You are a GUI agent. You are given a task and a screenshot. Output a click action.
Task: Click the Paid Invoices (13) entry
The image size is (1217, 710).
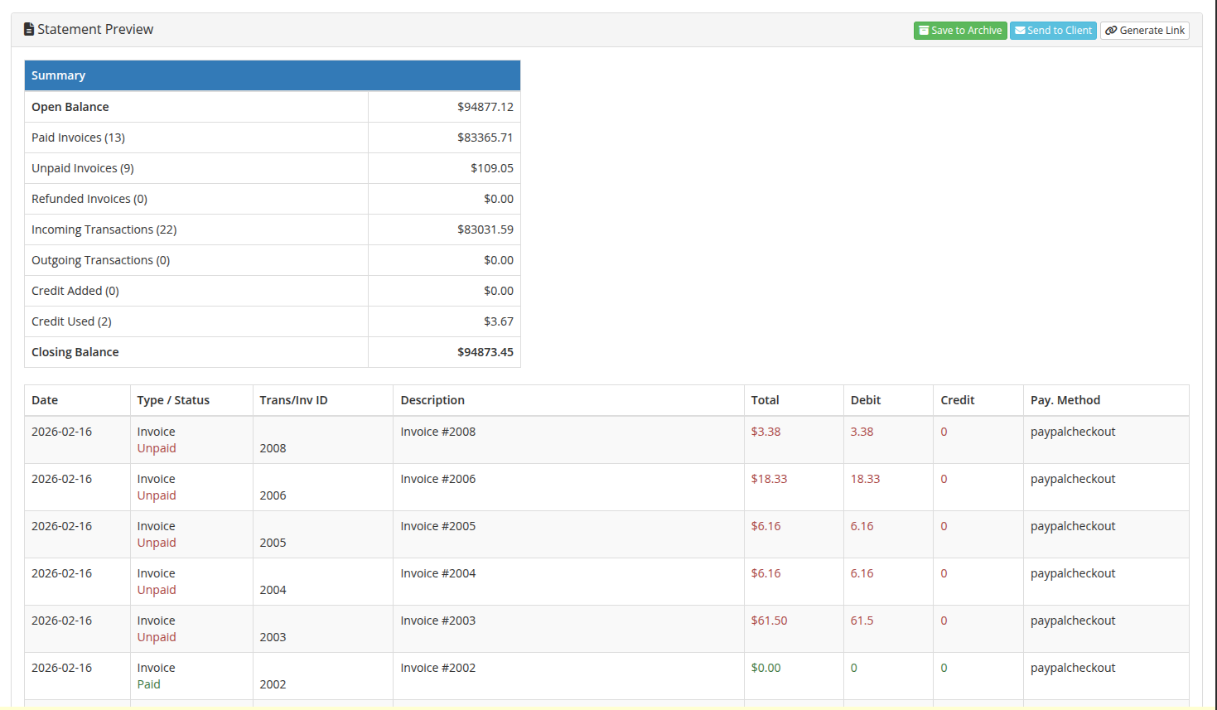pyautogui.click(x=78, y=137)
